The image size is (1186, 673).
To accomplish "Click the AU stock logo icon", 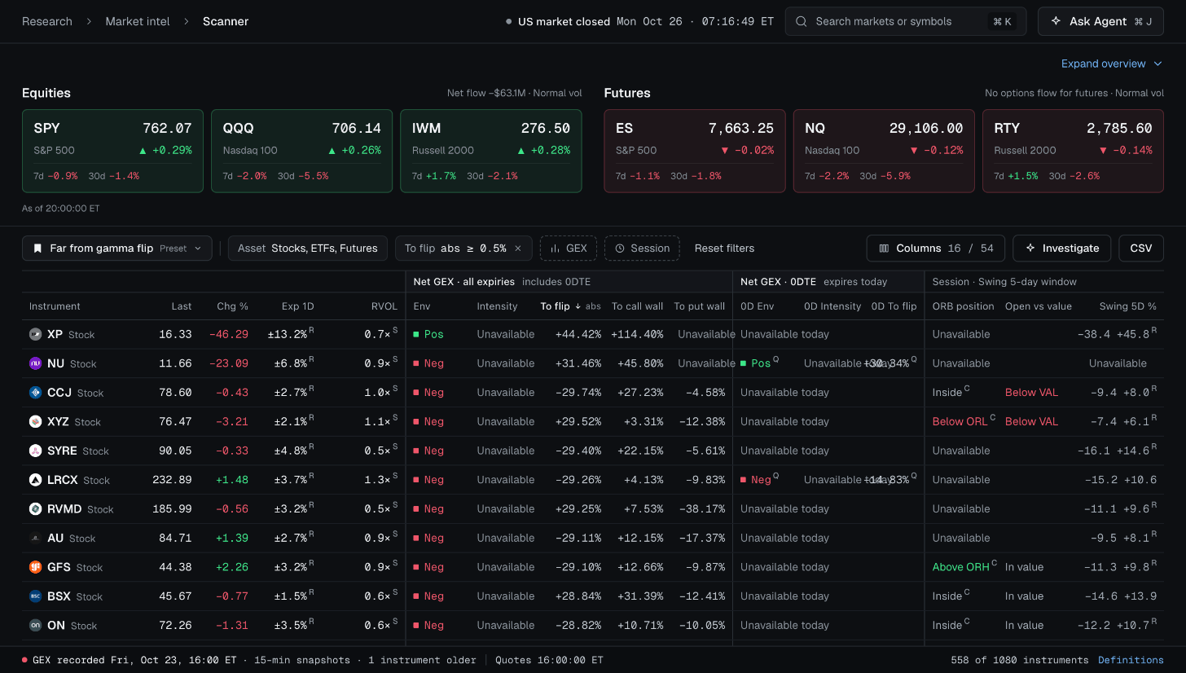I will [x=36, y=538].
